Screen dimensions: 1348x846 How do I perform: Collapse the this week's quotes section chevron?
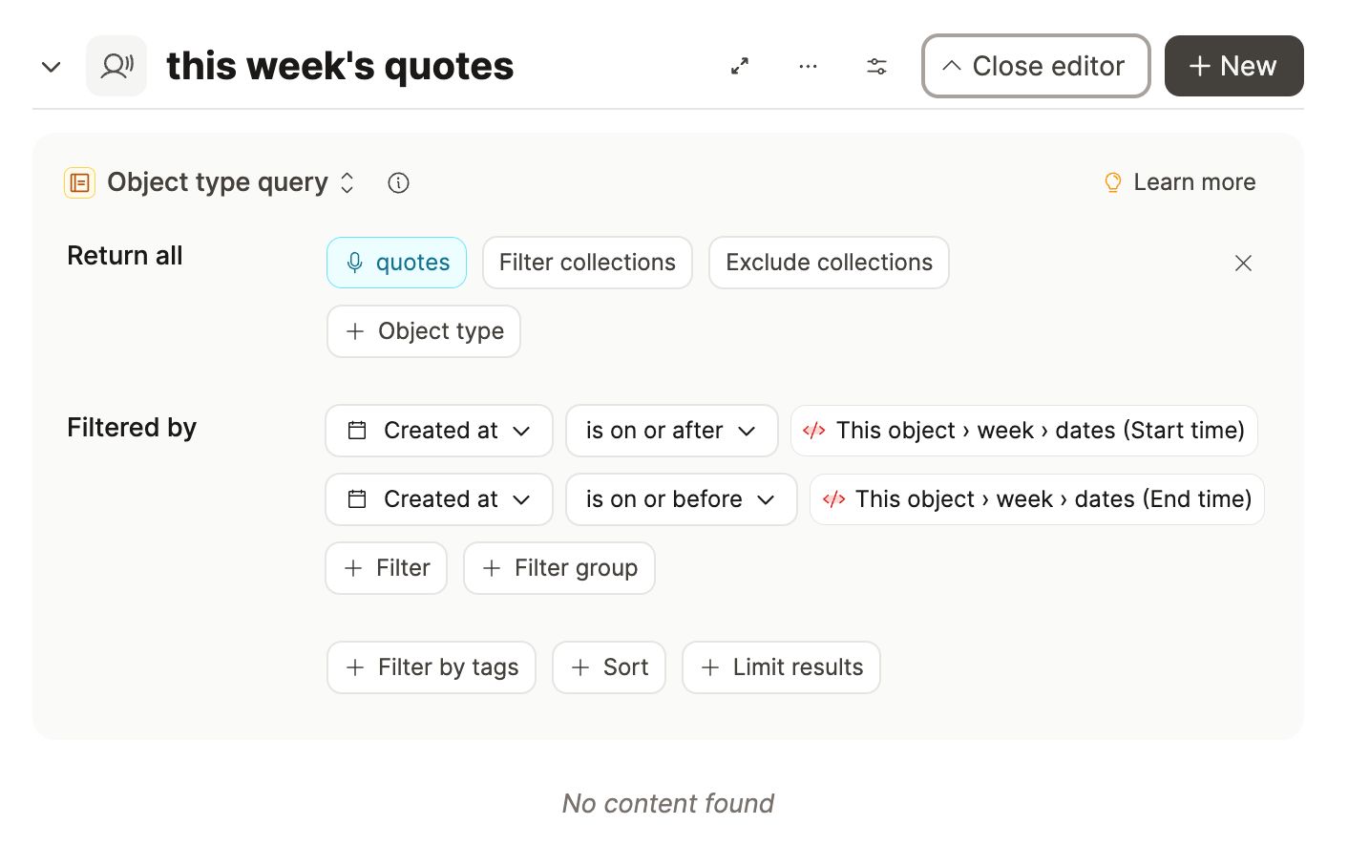pos(52,67)
